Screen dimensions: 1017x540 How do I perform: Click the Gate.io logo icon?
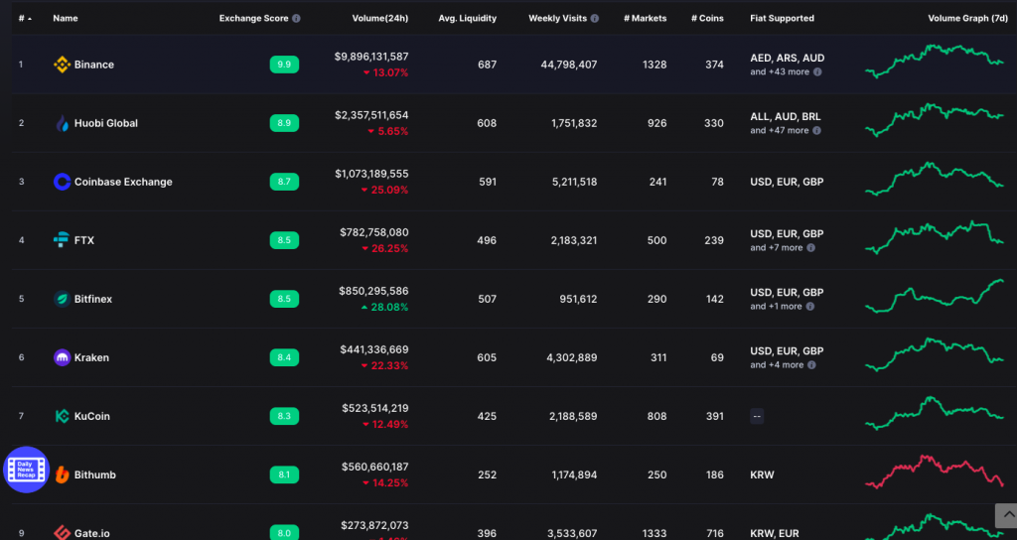(62, 533)
